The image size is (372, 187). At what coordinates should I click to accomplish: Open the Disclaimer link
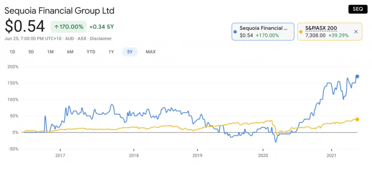101,39
